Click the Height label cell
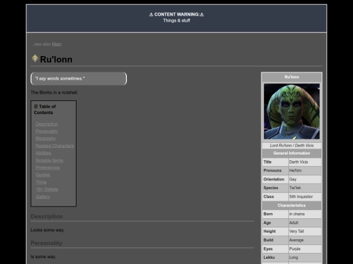This screenshot has height=264, width=353. [x=275, y=231]
